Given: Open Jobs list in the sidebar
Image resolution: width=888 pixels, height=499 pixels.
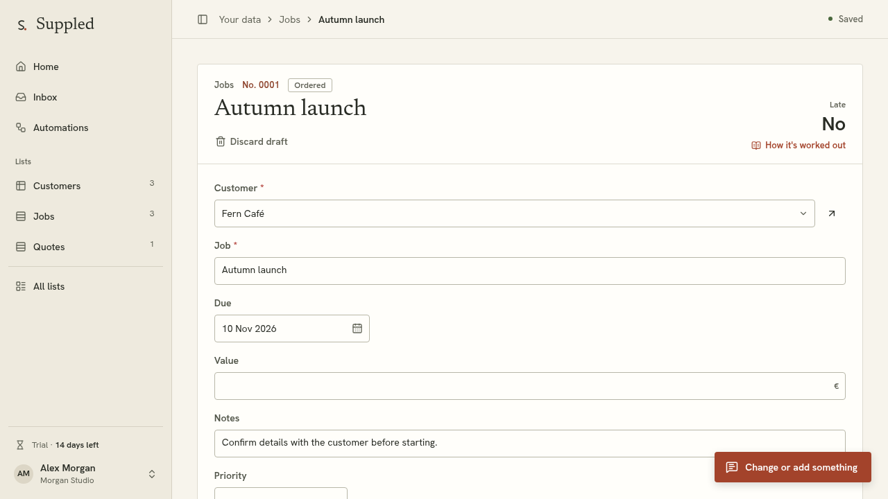Looking at the screenshot, I should tap(85, 216).
